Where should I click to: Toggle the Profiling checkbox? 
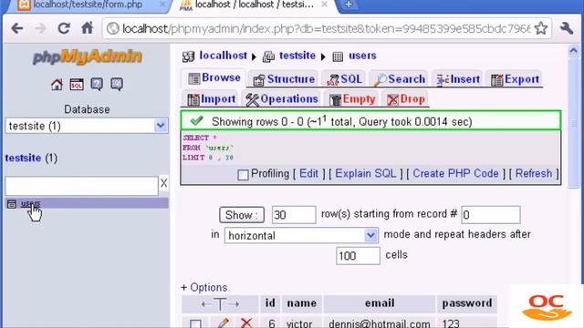(243, 175)
